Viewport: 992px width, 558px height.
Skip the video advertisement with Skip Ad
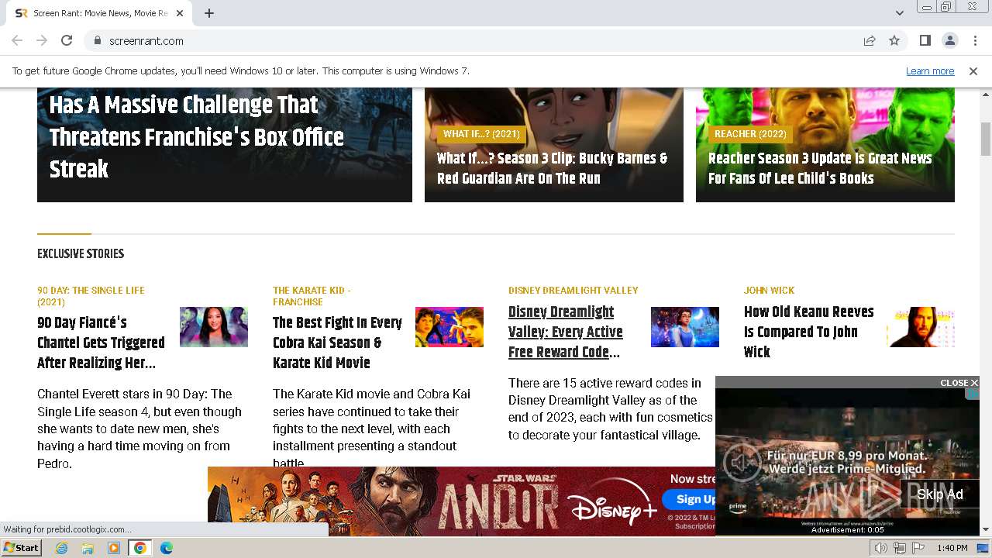pyautogui.click(x=939, y=494)
